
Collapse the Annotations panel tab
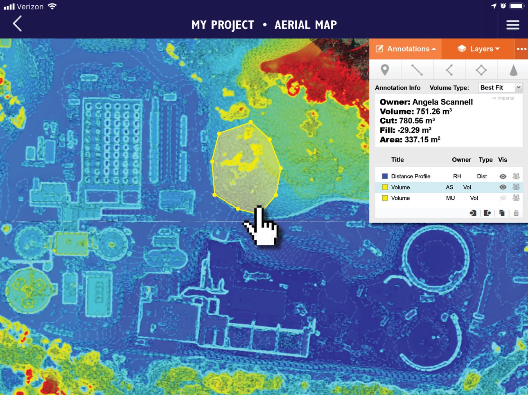coord(406,49)
